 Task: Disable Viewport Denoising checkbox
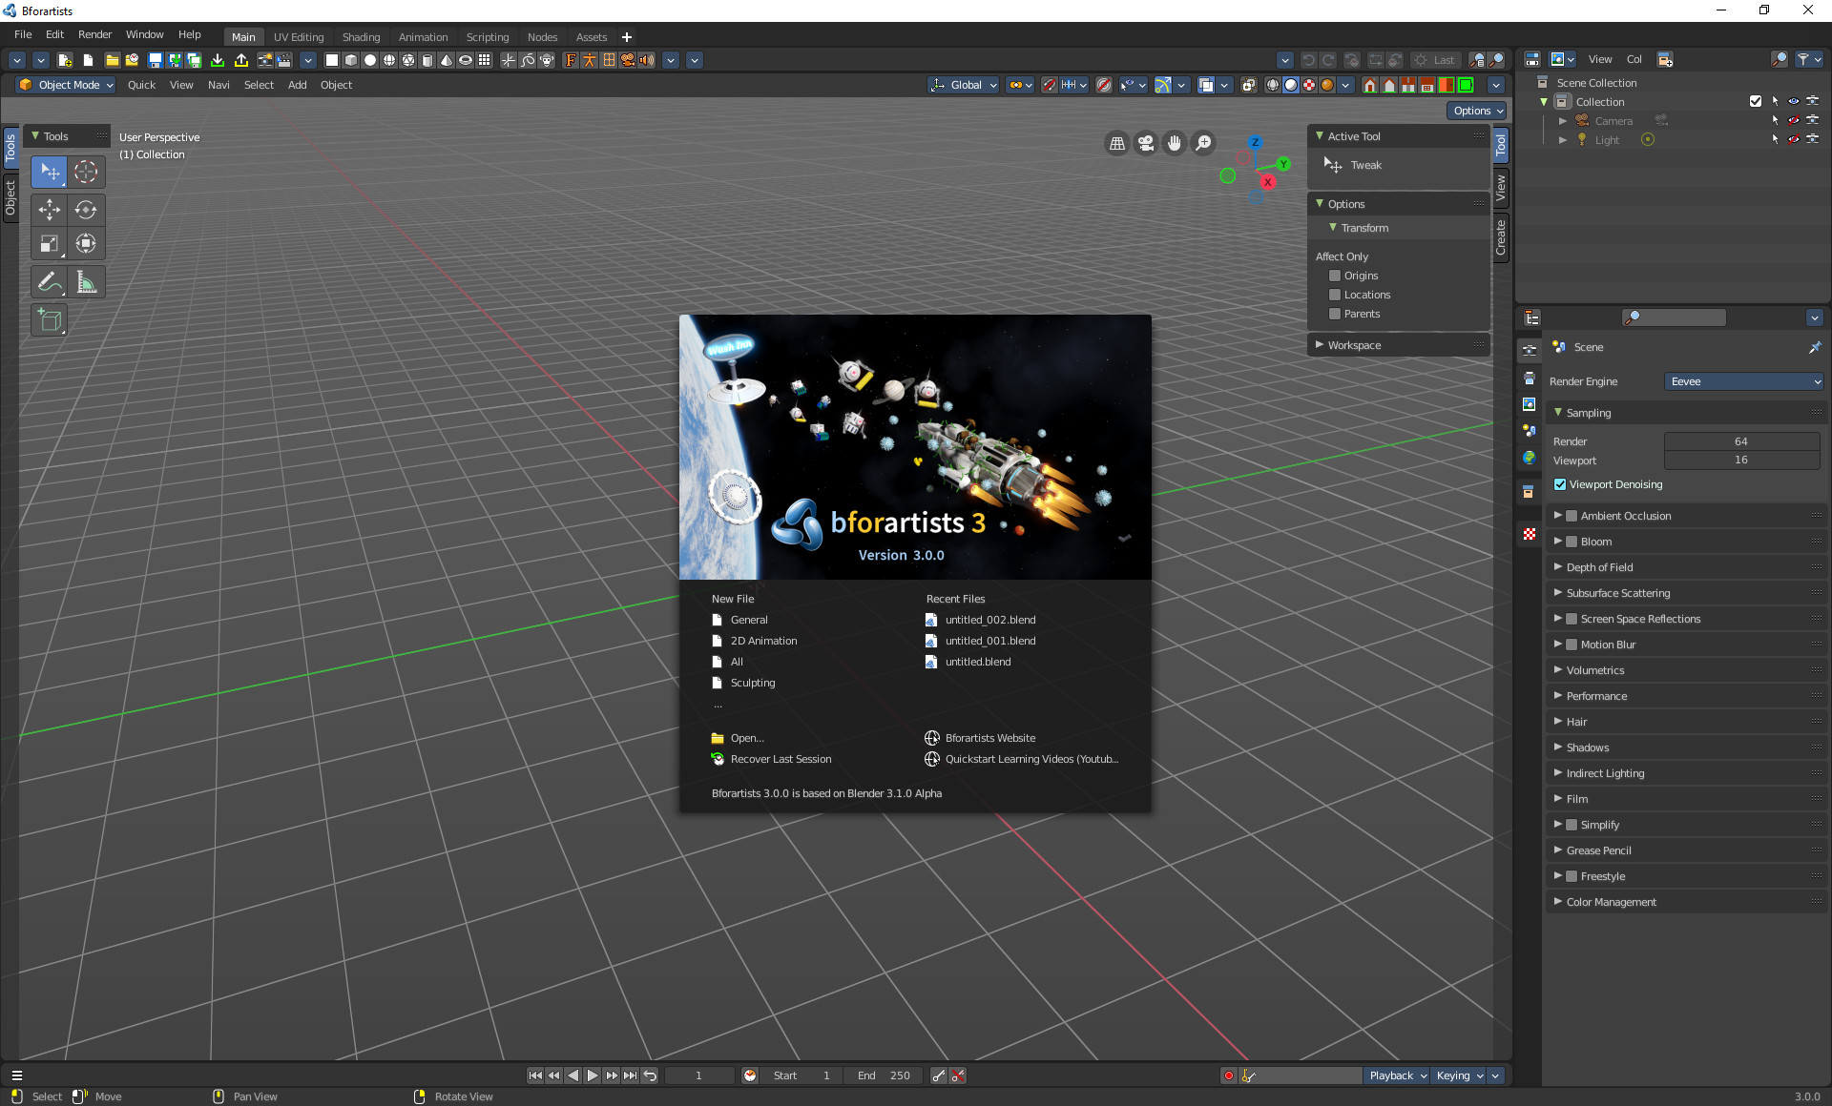point(1560,484)
